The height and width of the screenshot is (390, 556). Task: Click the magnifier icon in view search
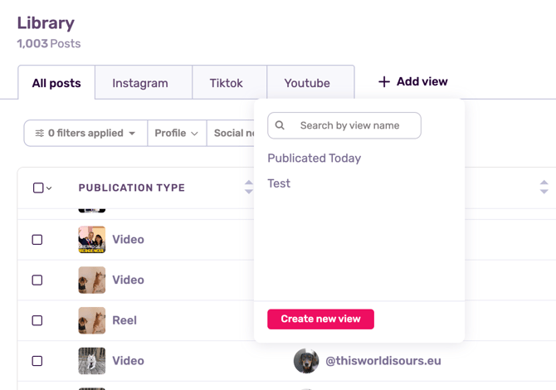click(280, 125)
